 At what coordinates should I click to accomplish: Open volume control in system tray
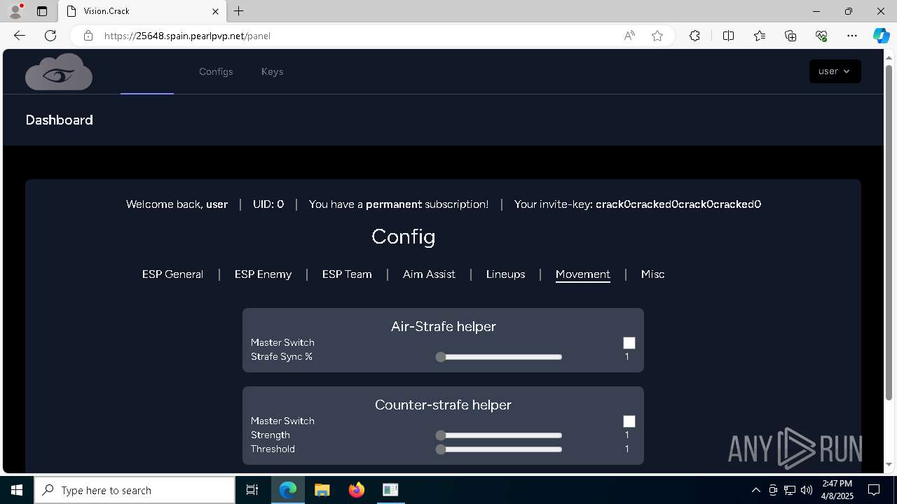tap(807, 490)
